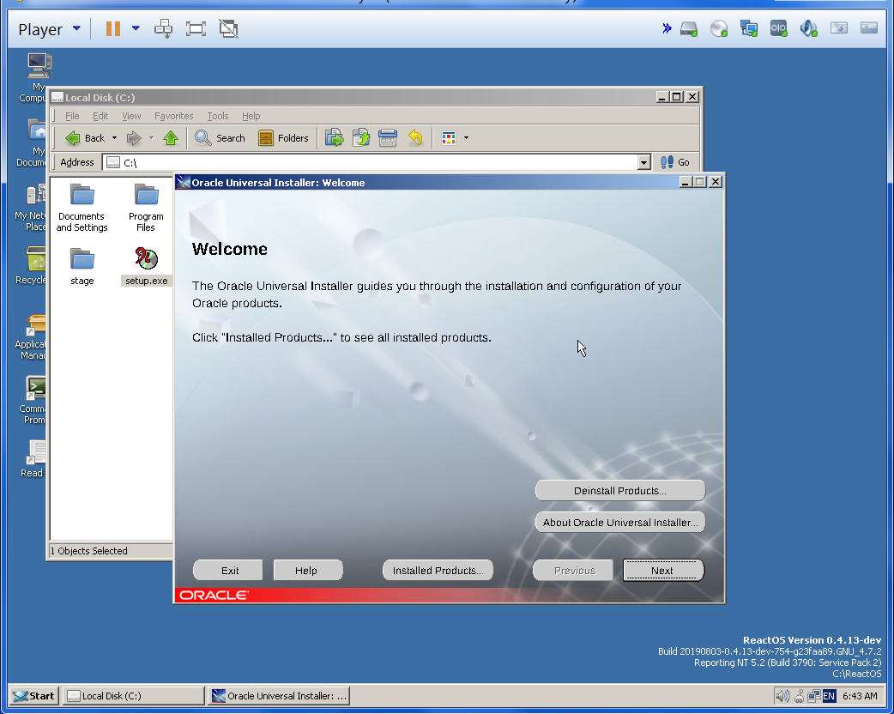Switch to Local Disk (C:) taskbar button
Viewport: 894px width, 714px height.
(x=134, y=696)
